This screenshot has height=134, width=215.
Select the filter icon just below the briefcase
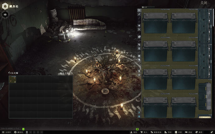[139, 60]
